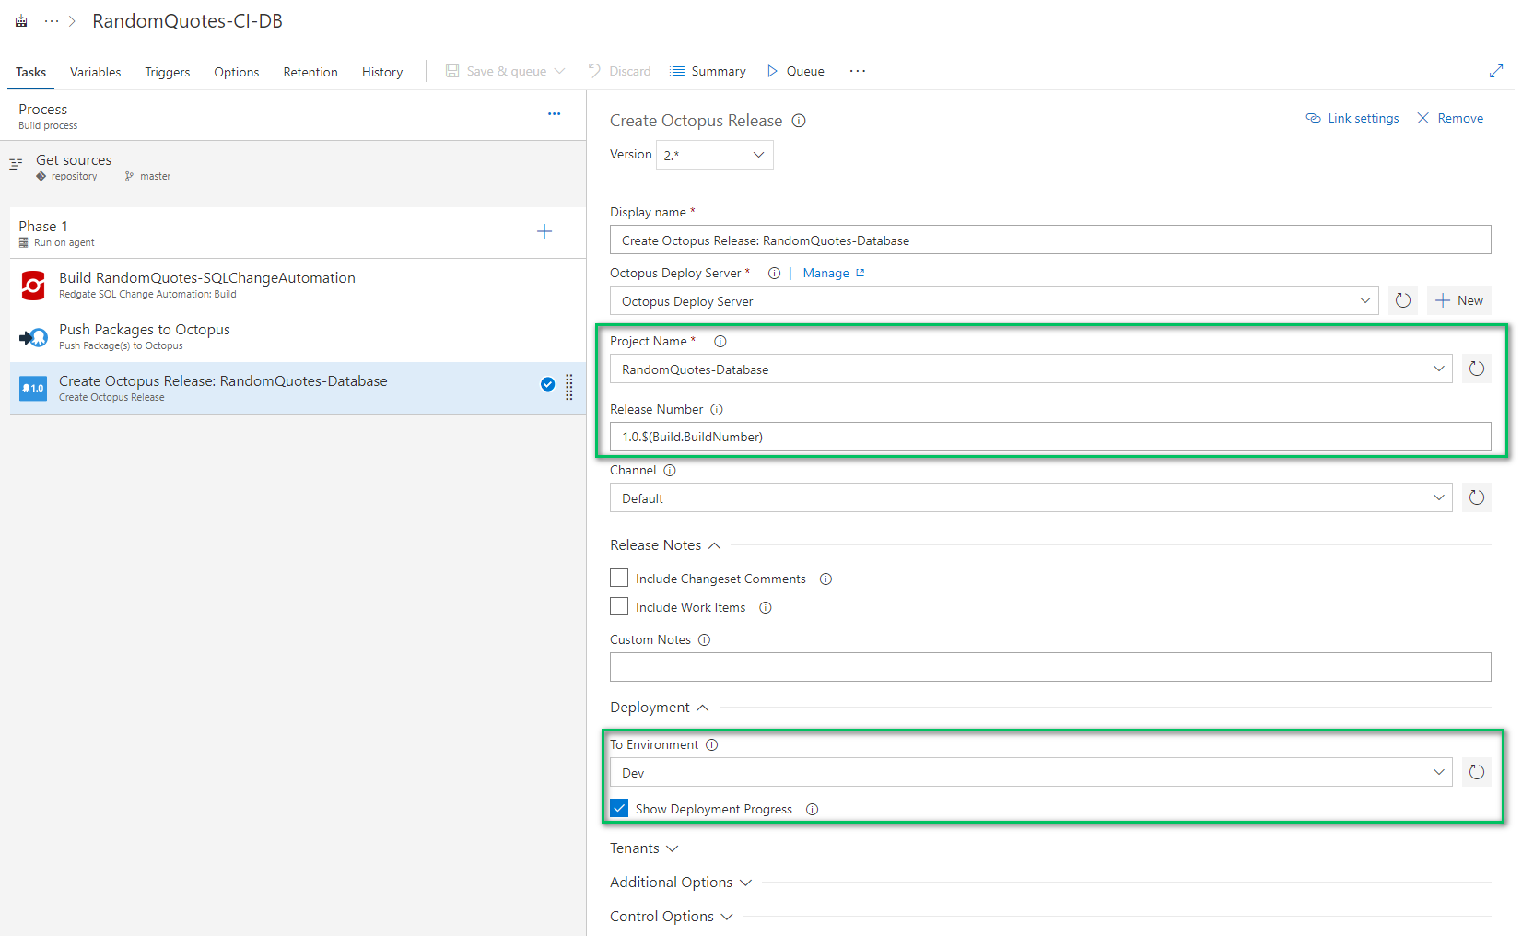Click the info icon beside Release Number
This screenshot has height=936, width=1522.
[717, 409]
